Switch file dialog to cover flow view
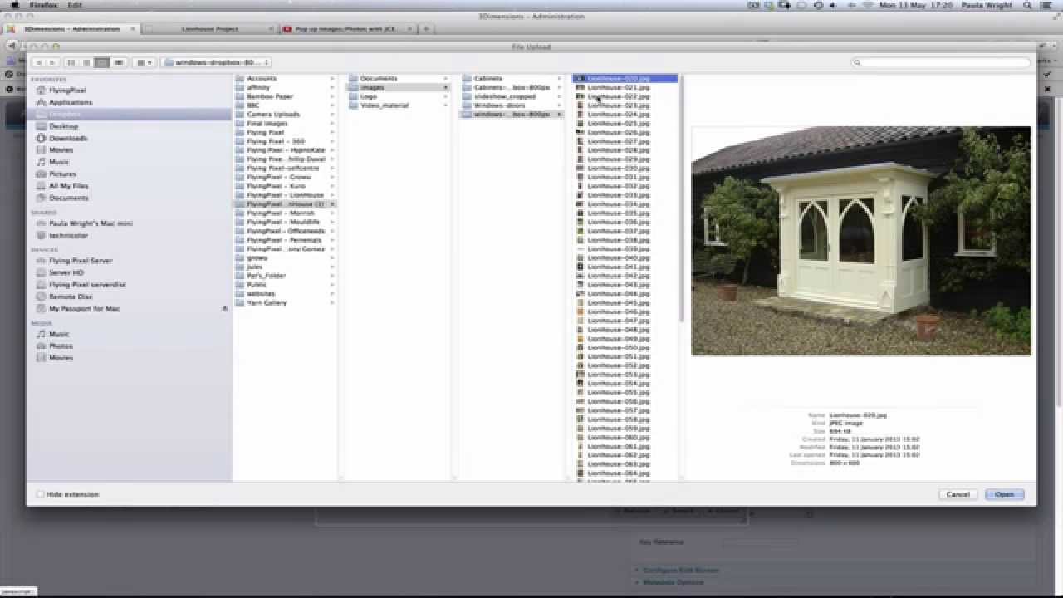Screen dimensions: 1063x598 click(x=118, y=62)
